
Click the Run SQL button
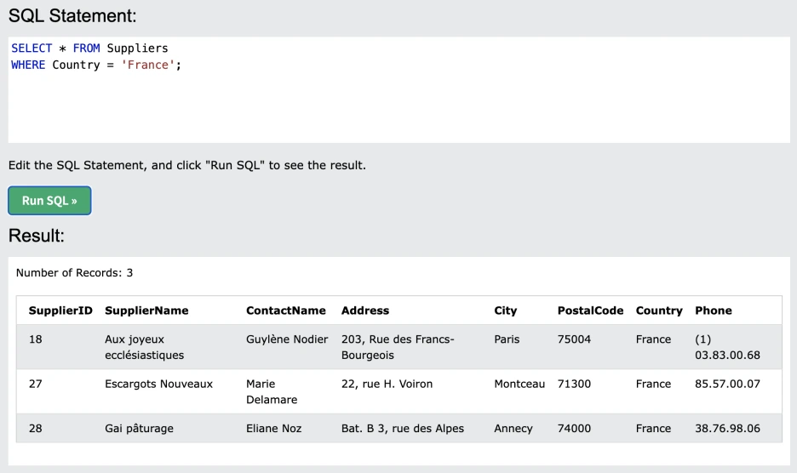coord(49,201)
